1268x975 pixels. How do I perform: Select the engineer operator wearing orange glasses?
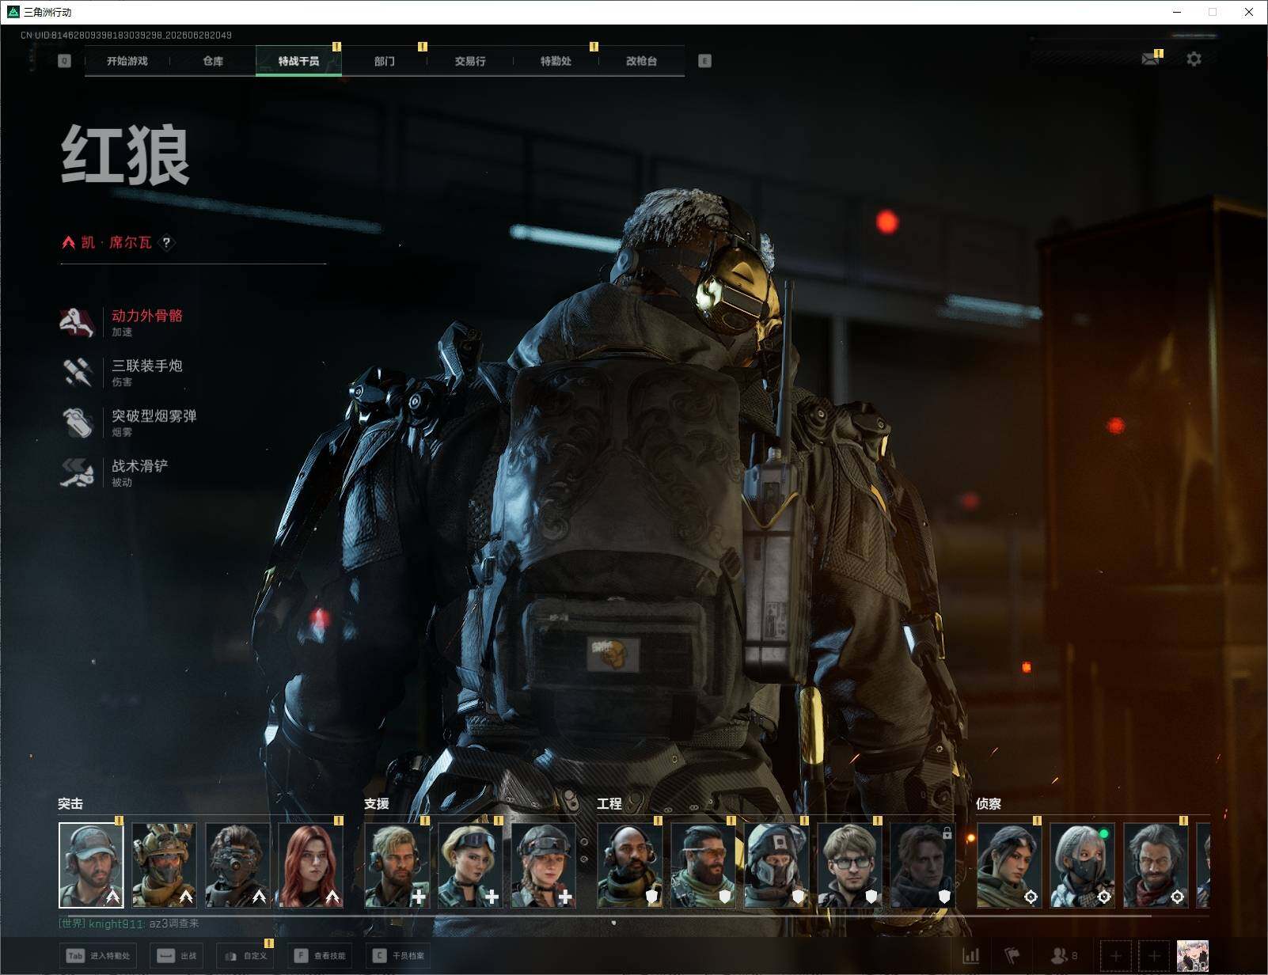coord(703,865)
